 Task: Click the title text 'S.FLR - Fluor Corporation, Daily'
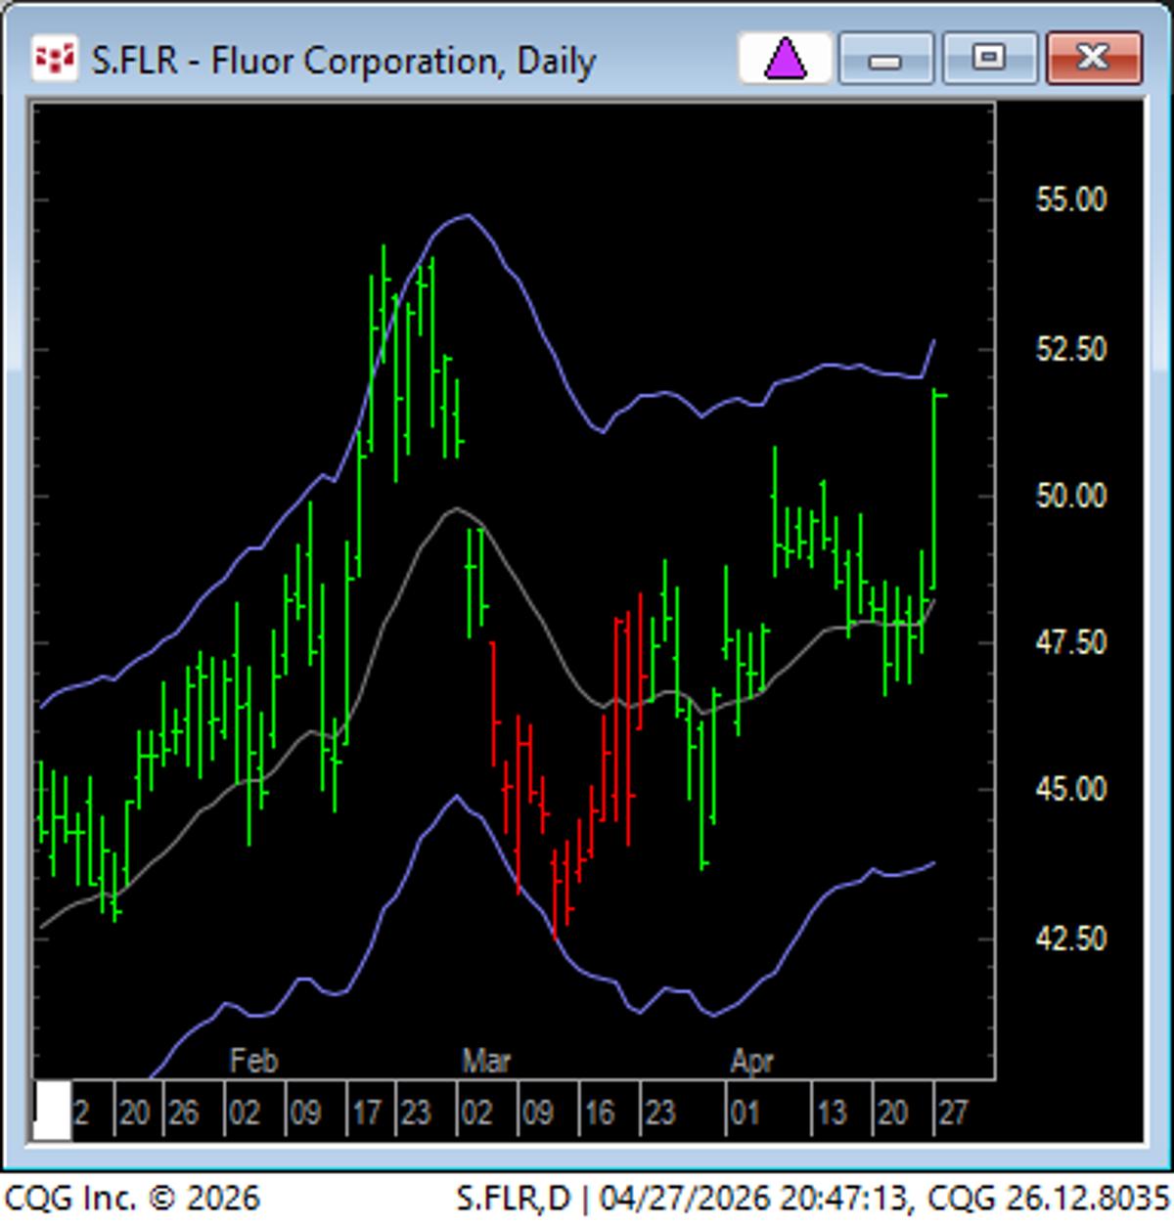click(x=343, y=61)
